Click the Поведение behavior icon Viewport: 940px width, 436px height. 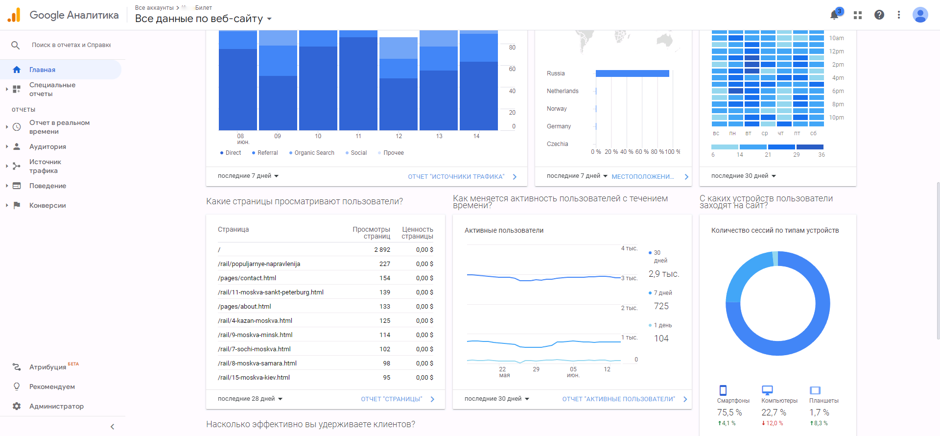point(17,186)
